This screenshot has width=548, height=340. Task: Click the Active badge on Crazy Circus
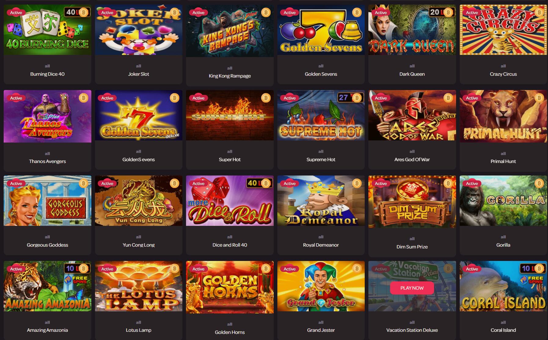click(472, 13)
